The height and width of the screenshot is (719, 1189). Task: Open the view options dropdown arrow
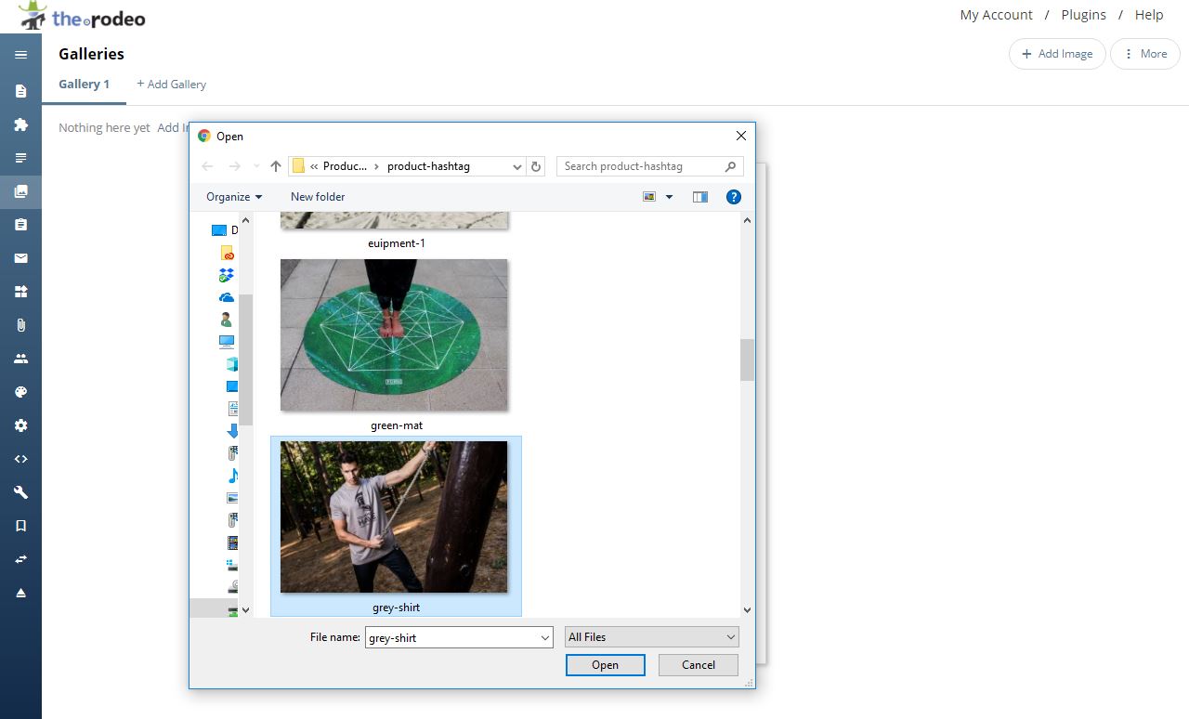(669, 197)
